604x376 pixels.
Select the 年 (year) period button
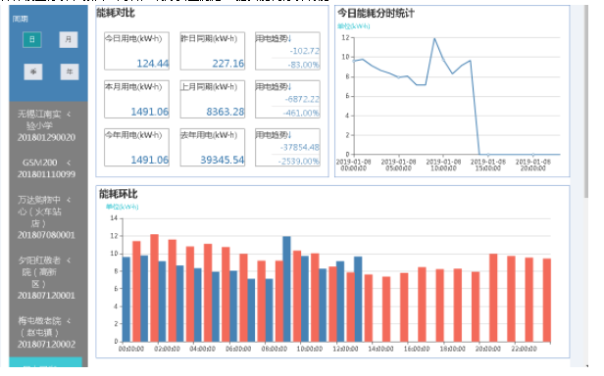(x=70, y=71)
